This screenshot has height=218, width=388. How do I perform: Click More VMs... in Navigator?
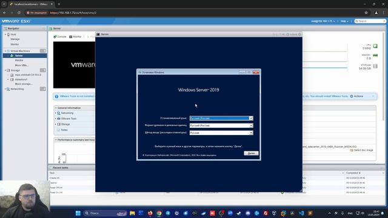pos(22,65)
